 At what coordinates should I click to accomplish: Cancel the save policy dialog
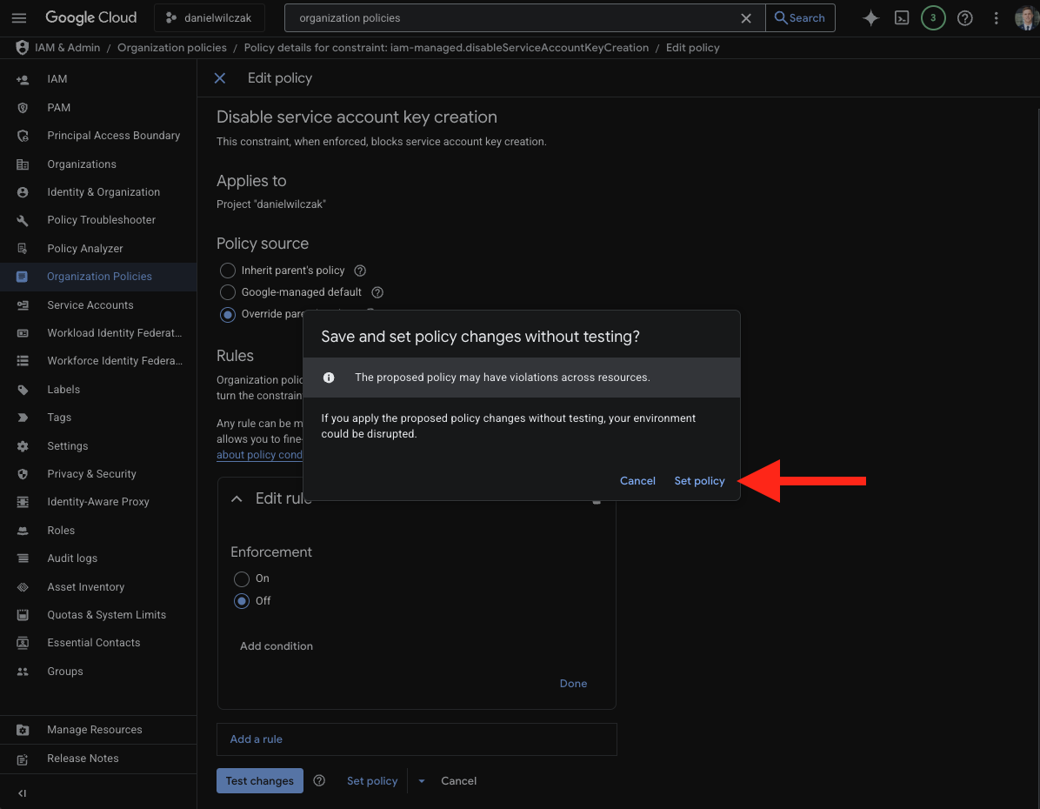[x=637, y=481]
